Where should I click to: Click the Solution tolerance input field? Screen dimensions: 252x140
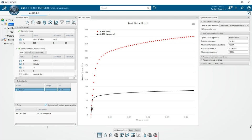click(238, 41)
